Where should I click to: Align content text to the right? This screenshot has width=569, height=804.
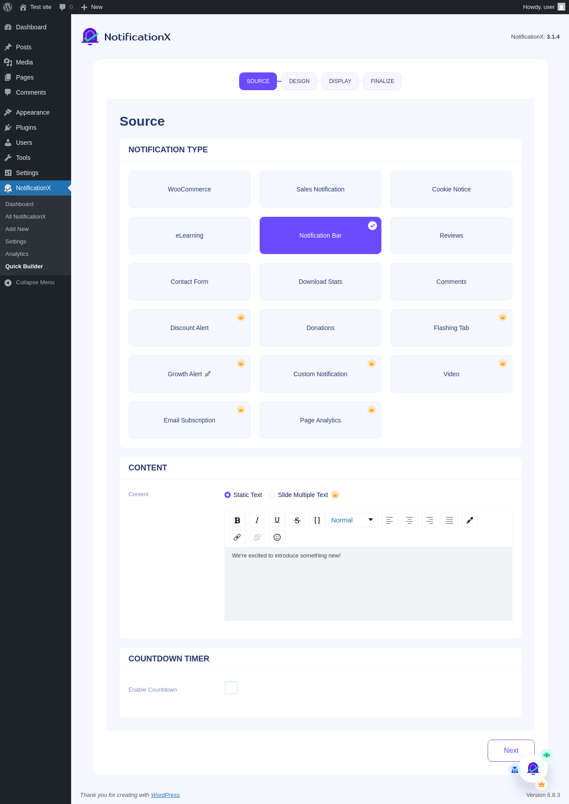pos(429,520)
